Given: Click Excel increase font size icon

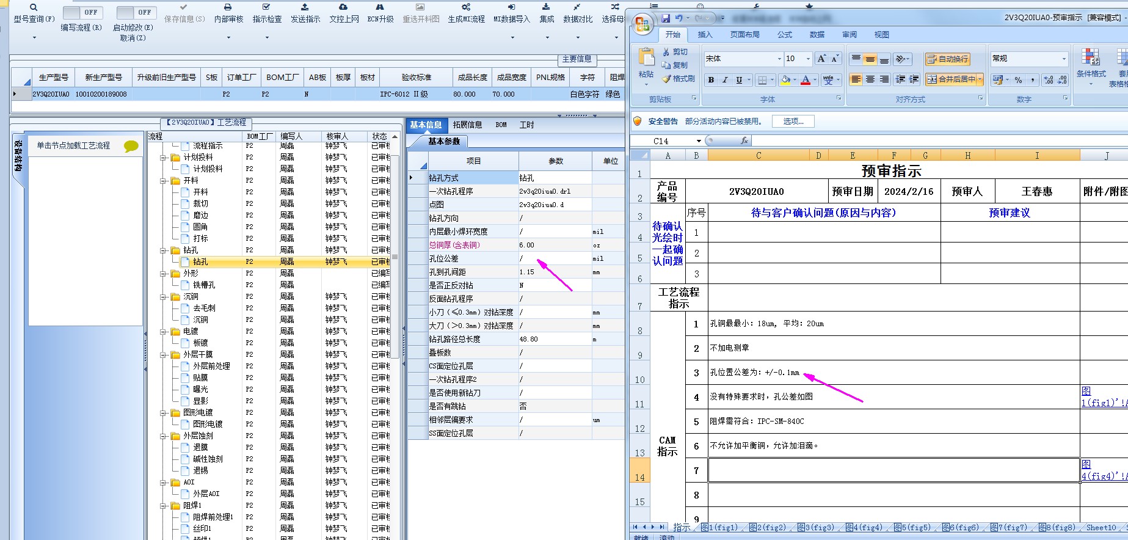Looking at the screenshot, I should pos(822,59).
